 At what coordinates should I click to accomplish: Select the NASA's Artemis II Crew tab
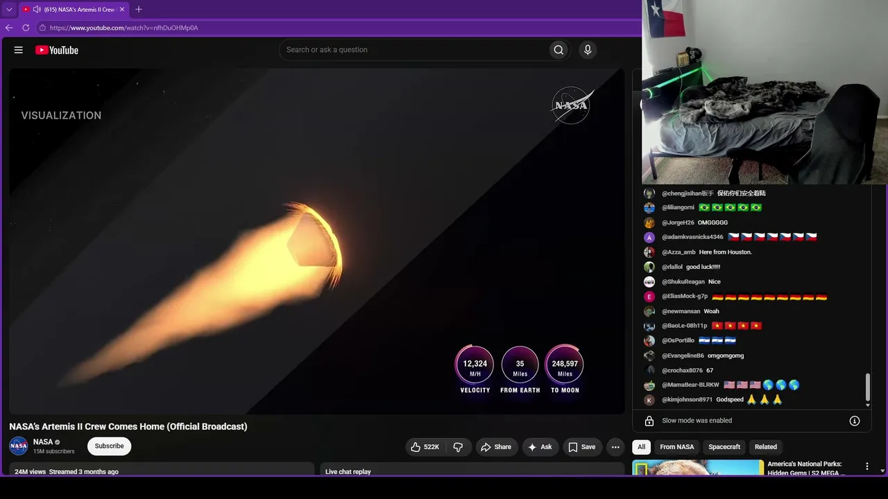[74, 10]
